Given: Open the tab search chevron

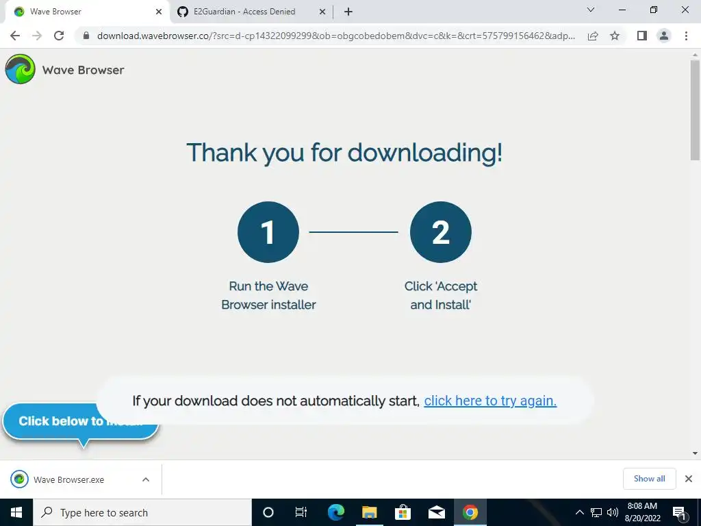Looking at the screenshot, I should tap(591, 10).
